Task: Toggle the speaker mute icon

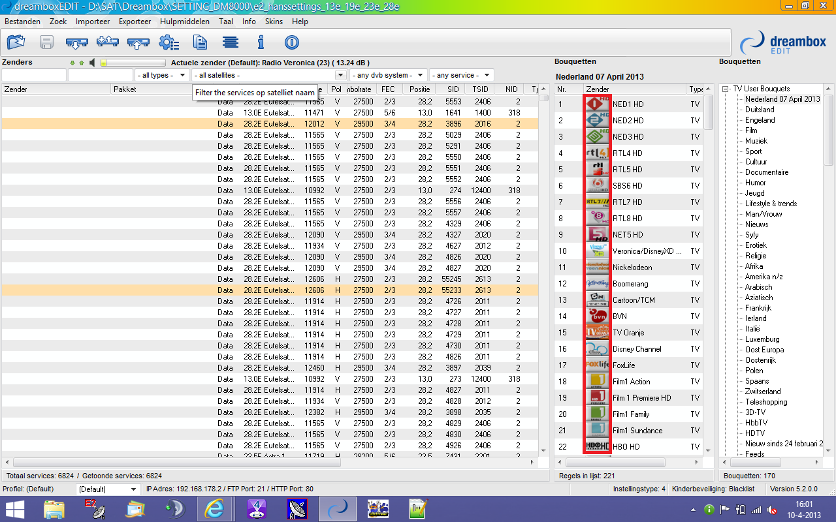Action: 93,63
